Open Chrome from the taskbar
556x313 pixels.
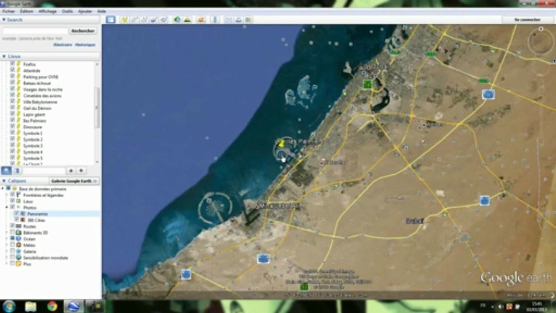[x=52, y=306]
